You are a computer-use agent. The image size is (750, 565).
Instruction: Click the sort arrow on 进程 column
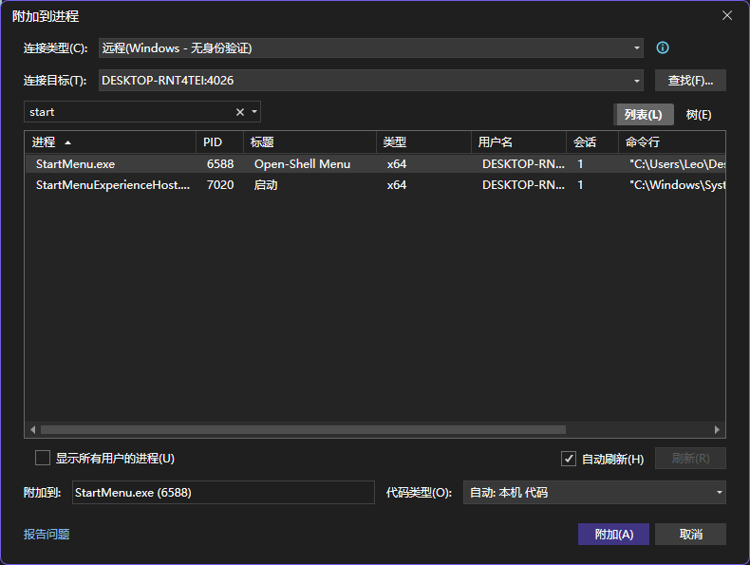pyautogui.click(x=67, y=142)
